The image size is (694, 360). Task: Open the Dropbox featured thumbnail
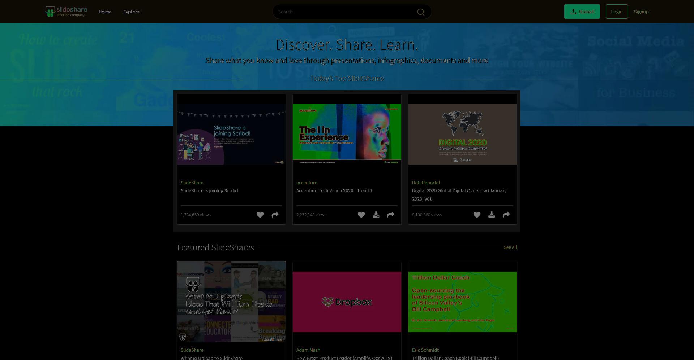(x=347, y=302)
